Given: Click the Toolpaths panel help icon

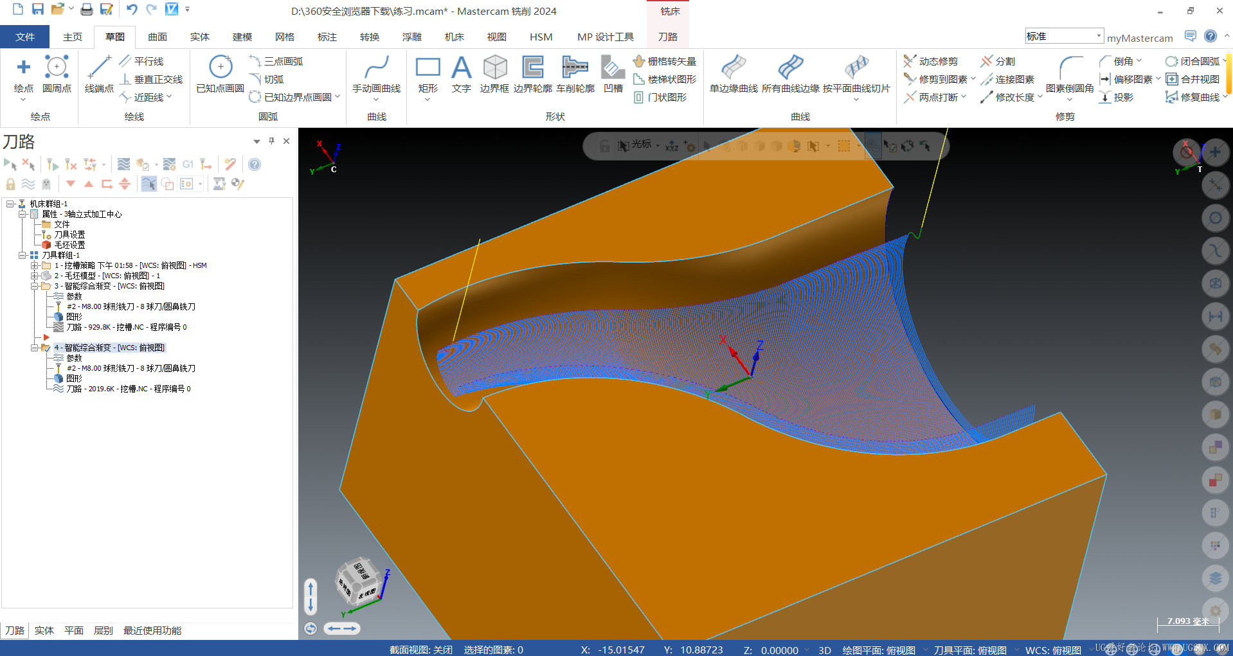Looking at the screenshot, I should click(255, 164).
